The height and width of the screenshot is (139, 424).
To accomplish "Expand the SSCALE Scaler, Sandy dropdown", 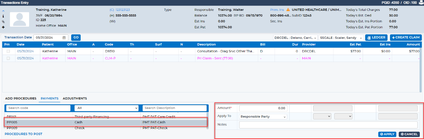I will click(x=341, y=37).
